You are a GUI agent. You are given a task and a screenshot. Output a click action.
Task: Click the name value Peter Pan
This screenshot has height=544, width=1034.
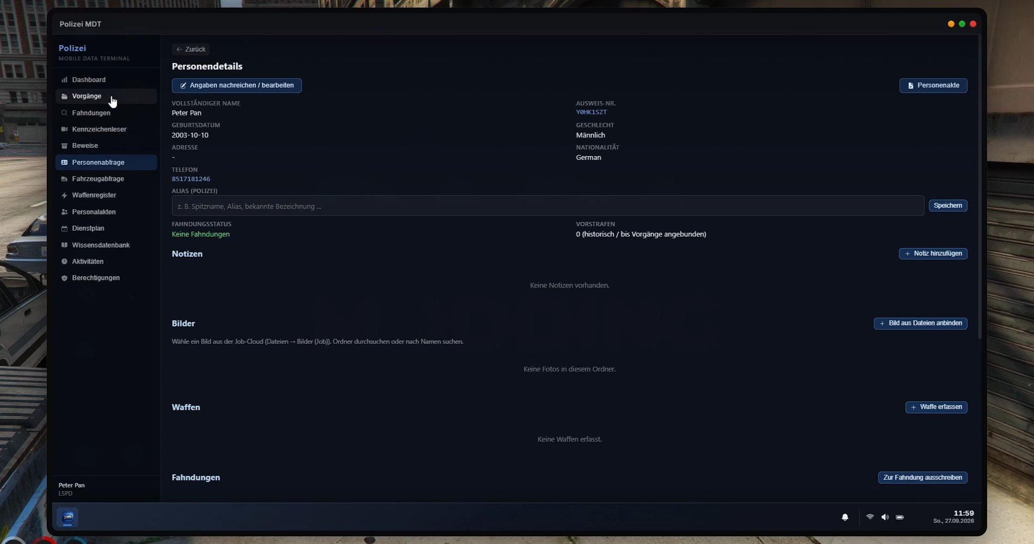[187, 113]
